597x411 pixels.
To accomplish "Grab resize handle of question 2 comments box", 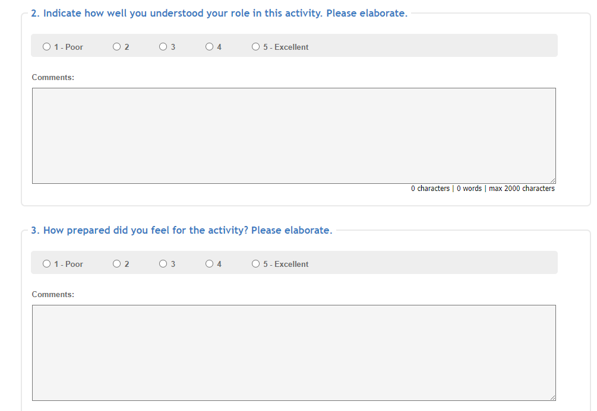I will [553, 180].
